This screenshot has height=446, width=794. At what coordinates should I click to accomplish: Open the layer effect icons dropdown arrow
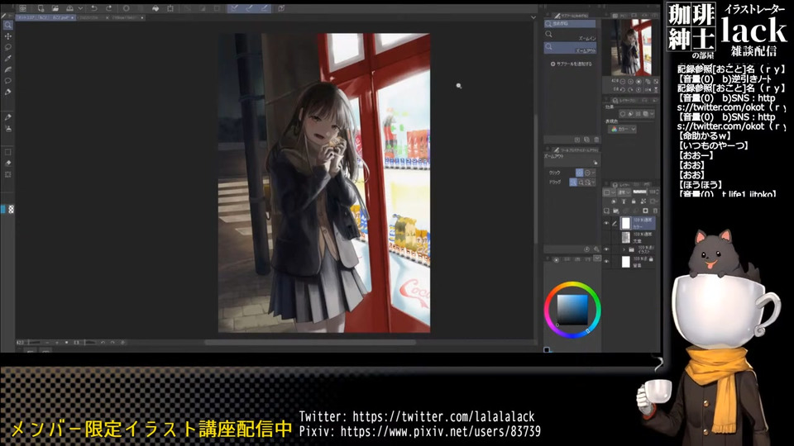(x=652, y=114)
